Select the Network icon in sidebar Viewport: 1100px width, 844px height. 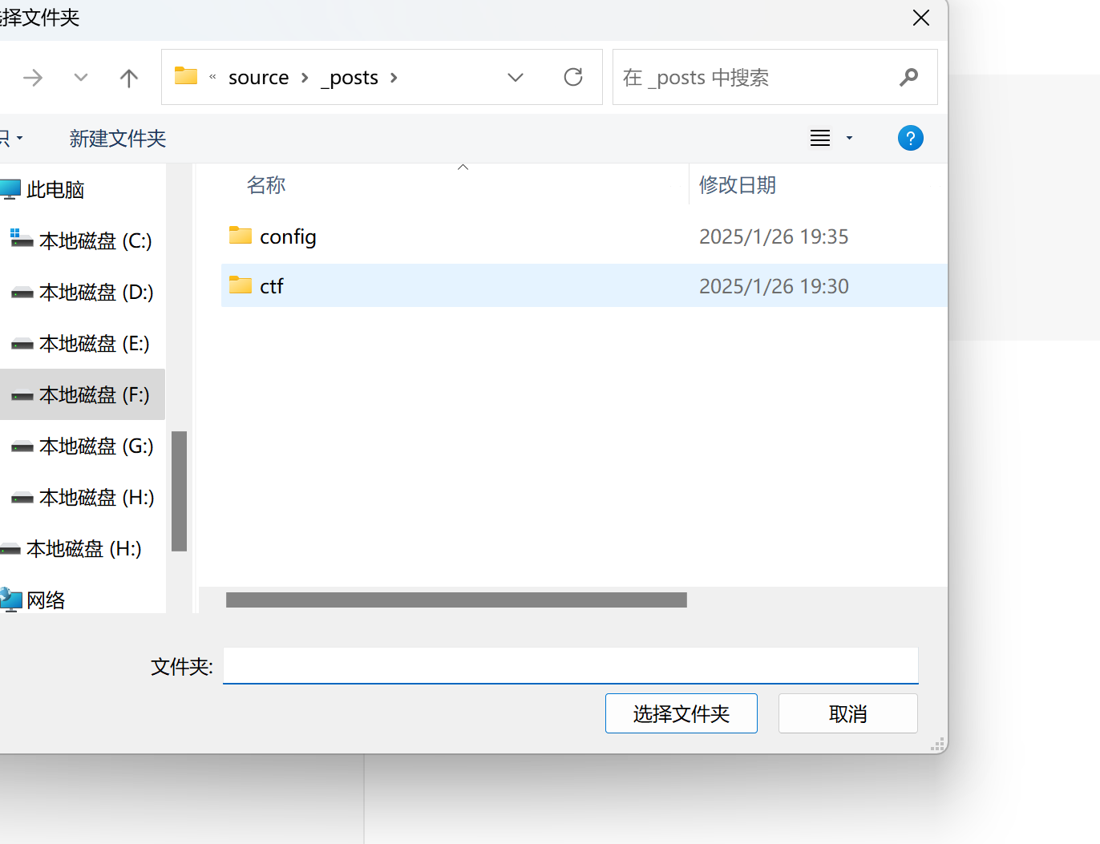pos(12,600)
